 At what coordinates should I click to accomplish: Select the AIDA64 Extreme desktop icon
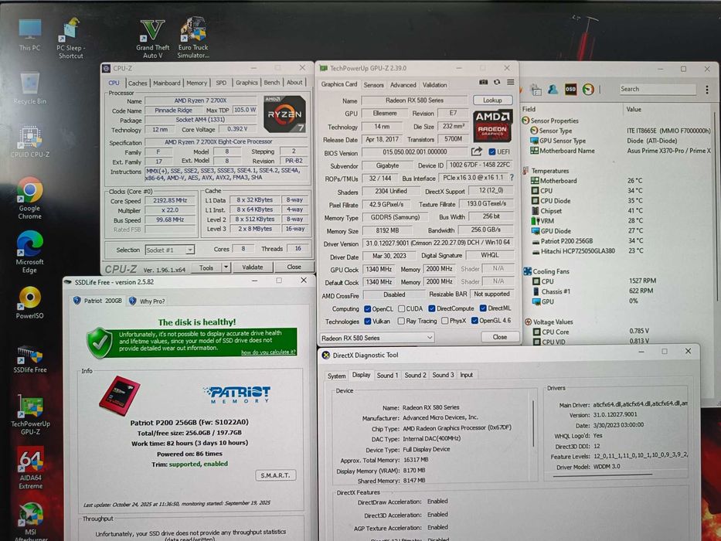click(x=30, y=468)
